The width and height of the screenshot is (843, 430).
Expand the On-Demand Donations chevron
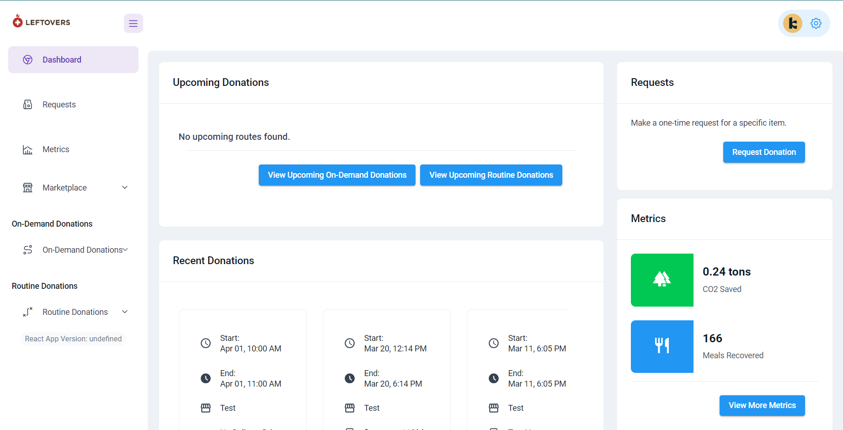(x=125, y=250)
